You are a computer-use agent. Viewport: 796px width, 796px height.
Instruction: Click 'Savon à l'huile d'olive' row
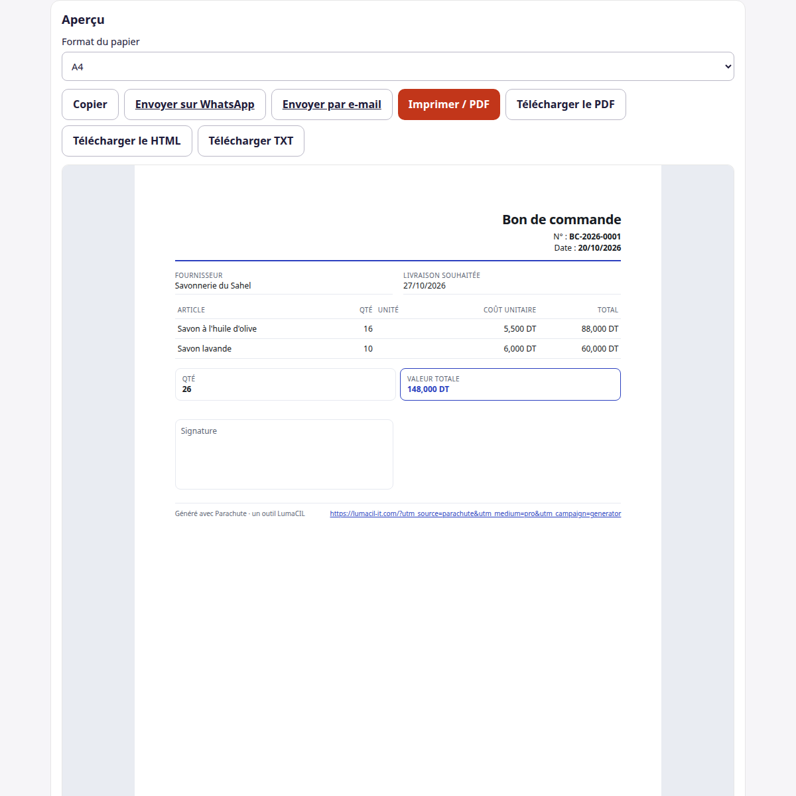(398, 329)
